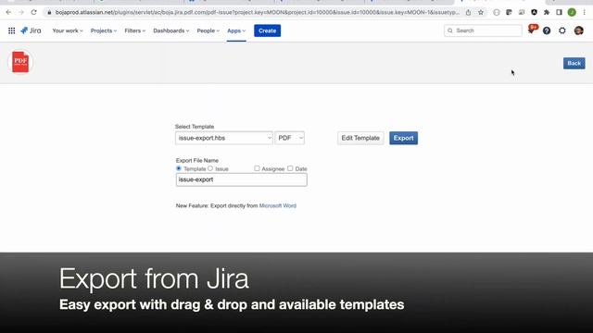Expand the Projects menu
The image size is (593, 333).
104,31
